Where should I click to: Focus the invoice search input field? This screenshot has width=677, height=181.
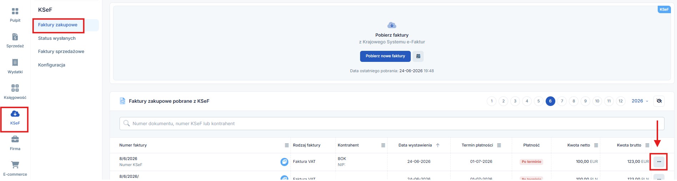click(x=392, y=124)
